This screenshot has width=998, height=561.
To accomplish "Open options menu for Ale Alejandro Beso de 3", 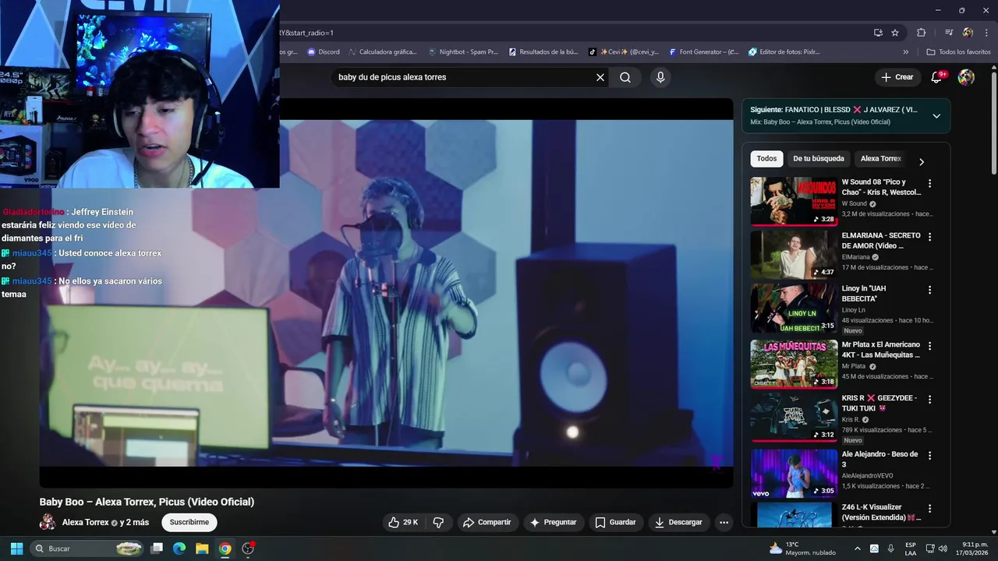I will pos(929,456).
